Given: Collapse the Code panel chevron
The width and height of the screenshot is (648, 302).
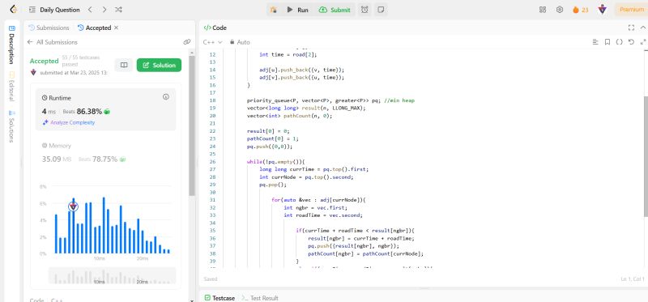Looking at the screenshot, I should click(x=642, y=28).
